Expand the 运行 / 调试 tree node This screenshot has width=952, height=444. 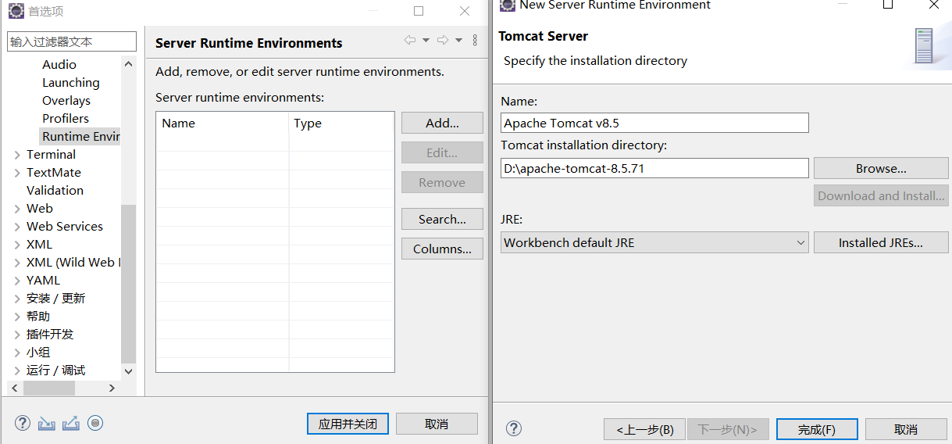(18, 371)
